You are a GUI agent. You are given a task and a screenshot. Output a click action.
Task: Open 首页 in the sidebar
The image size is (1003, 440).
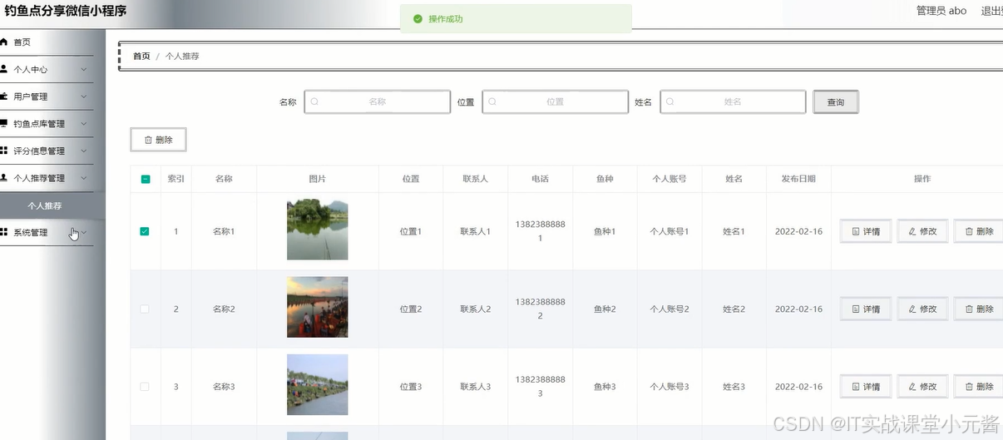click(x=46, y=42)
